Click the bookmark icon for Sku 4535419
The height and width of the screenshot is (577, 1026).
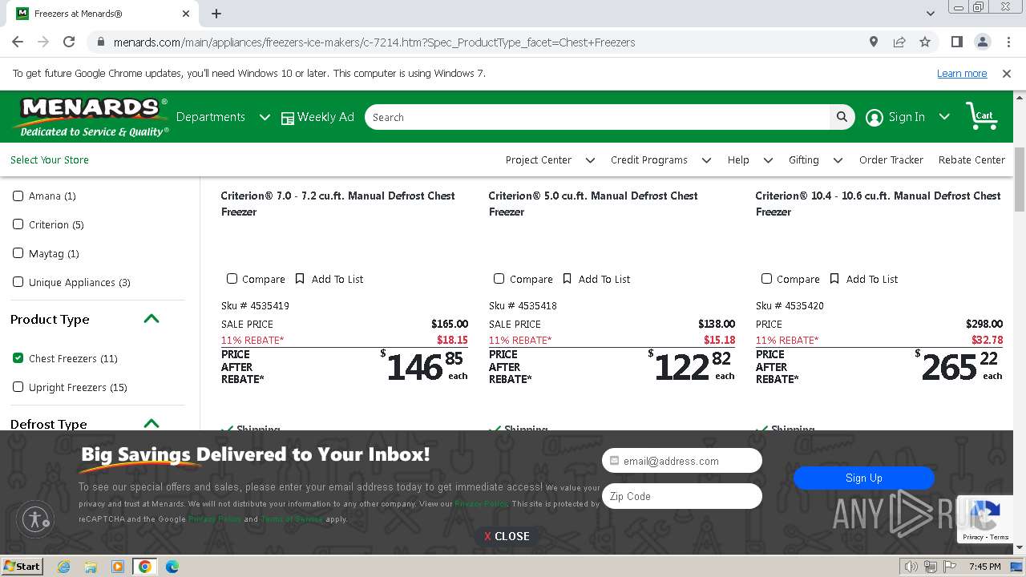click(300, 279)
